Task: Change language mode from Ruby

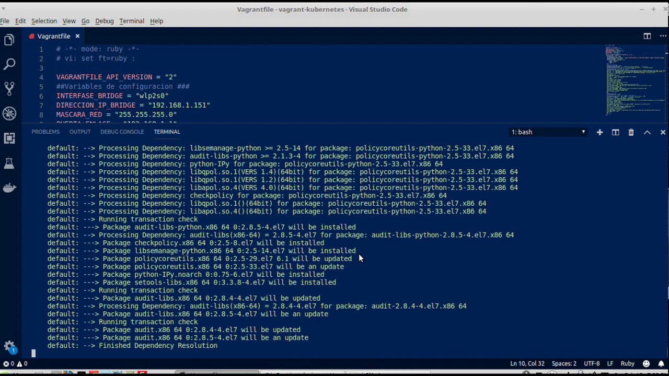Action: 627,363
